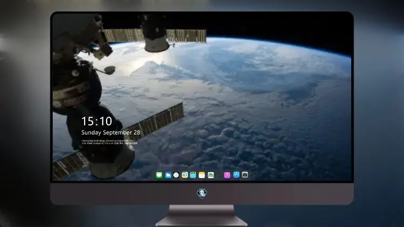Open the blue App Store icon
Screen dimensions: 404x227
pos(236,175)
